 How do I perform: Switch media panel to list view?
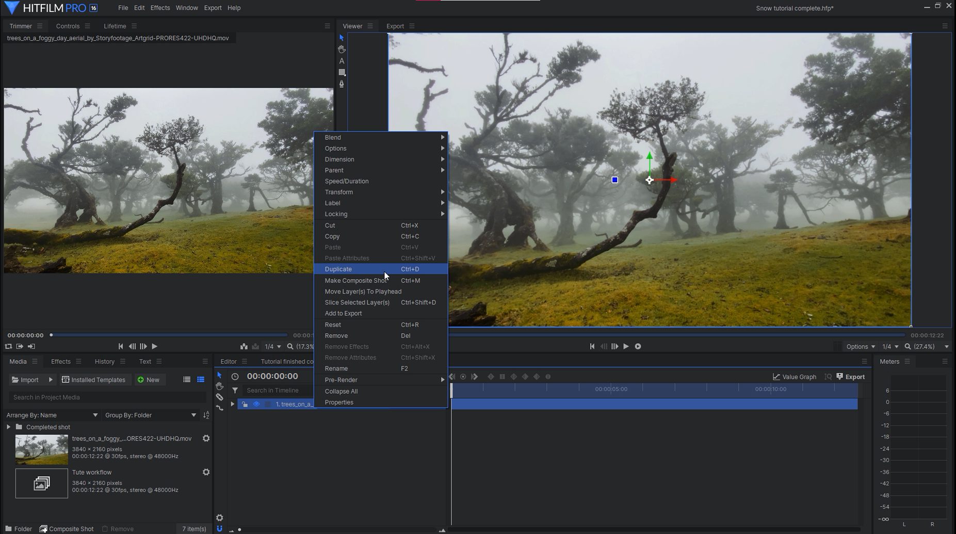(x=187, y=380)
